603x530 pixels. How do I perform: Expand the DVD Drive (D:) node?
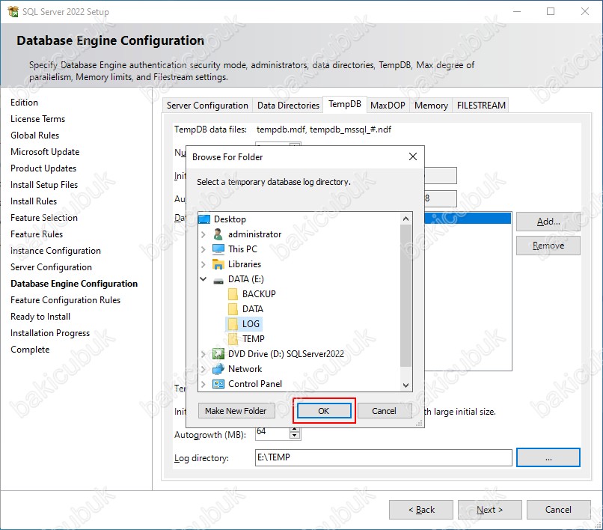203,354
